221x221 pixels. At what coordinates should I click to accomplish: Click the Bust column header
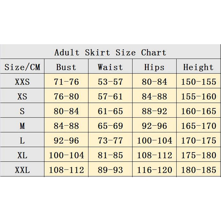tap(66, 67)
